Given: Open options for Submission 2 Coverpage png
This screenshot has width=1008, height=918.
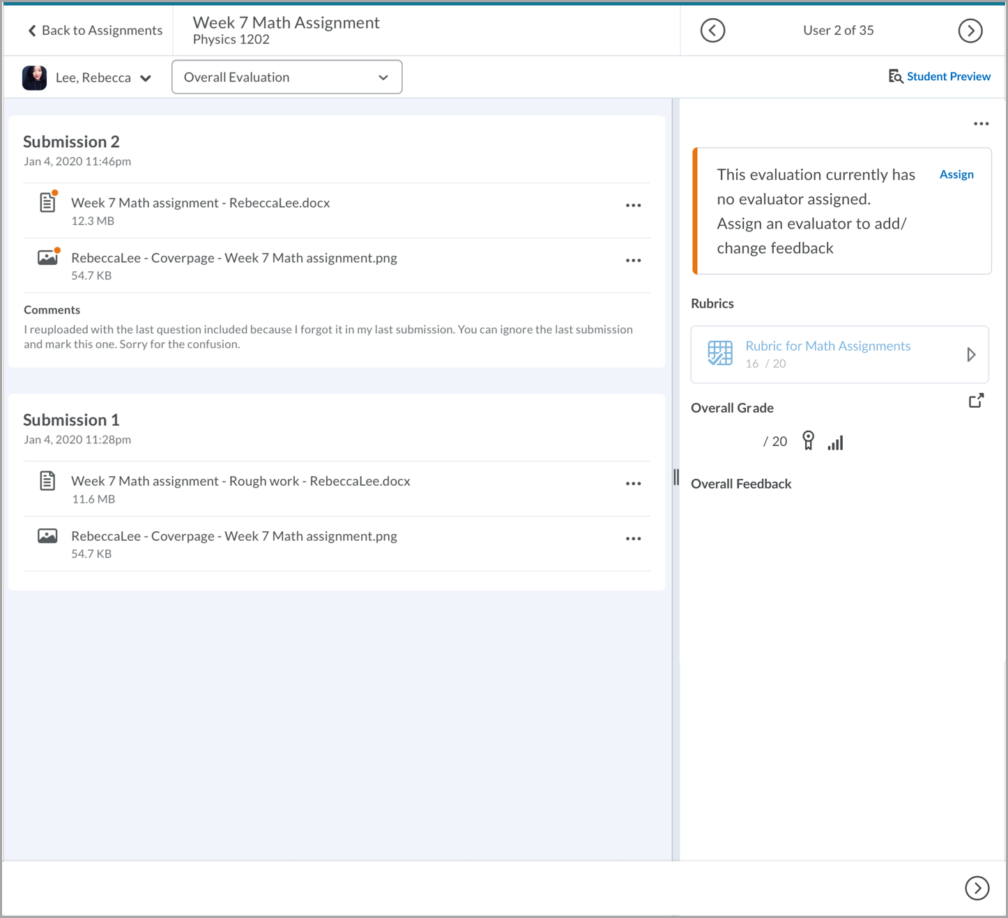Looking at the screenshot, I should point(633,261).
